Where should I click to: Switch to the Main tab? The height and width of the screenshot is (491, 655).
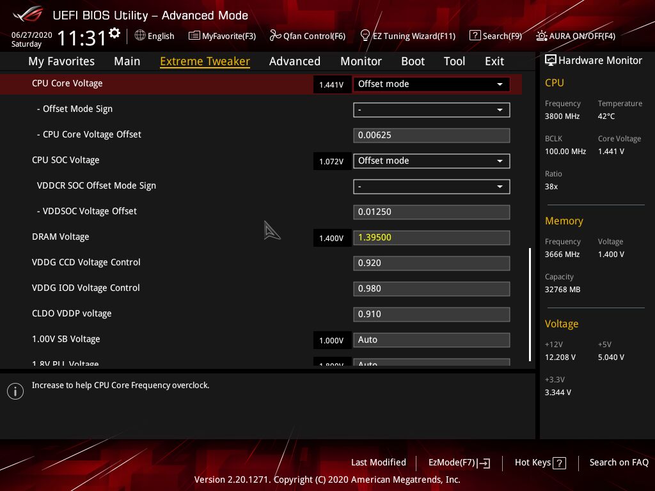(127, 61)
